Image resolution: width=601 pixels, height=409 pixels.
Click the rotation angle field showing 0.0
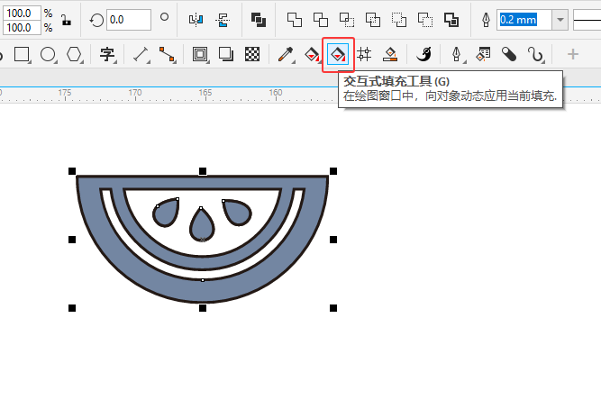[x=129, y=20]
